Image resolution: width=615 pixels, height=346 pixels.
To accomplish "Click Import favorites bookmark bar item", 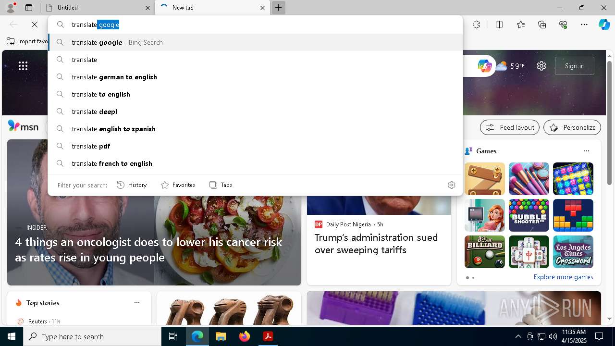I will 27,41.
